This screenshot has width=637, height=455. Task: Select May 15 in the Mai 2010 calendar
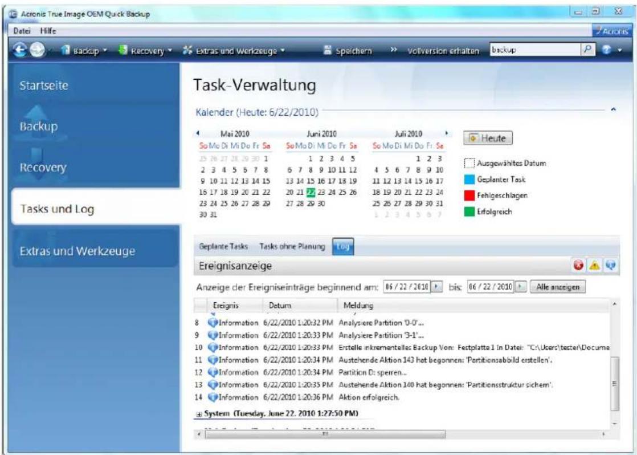(x=266, y=181)
